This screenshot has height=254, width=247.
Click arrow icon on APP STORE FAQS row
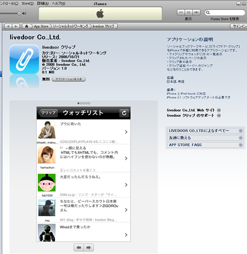[x=241, y=145]
